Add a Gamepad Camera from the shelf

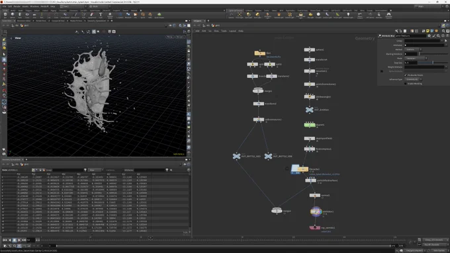pos(388,15)
